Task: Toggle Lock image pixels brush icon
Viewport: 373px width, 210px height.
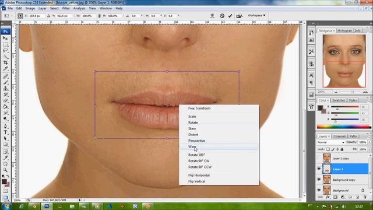Action: (x=333, y=149)
